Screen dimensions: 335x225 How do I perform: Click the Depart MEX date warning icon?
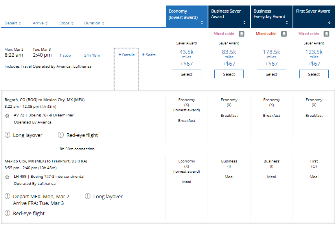[x=7, y=196]
